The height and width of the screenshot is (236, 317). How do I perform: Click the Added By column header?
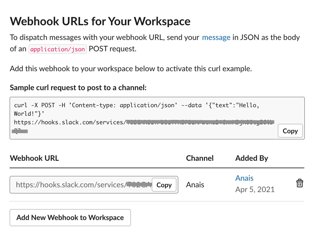pos(251,158)
